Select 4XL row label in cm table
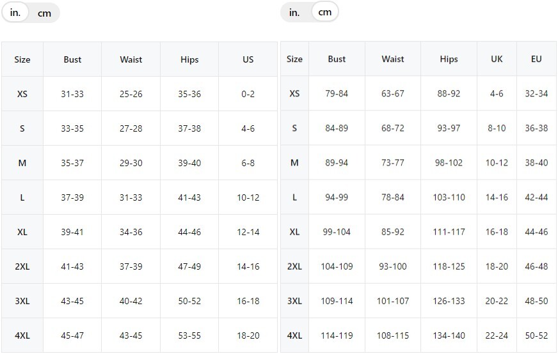 click(294, 335)
